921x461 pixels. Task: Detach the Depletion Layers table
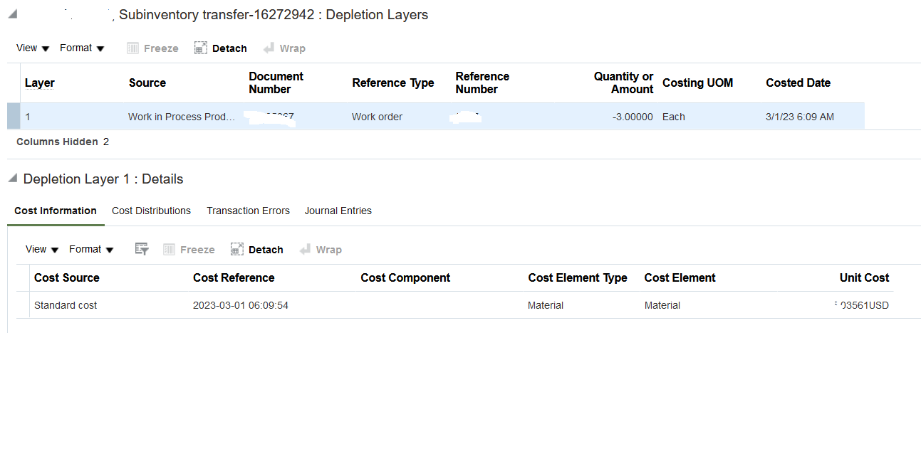220,48
